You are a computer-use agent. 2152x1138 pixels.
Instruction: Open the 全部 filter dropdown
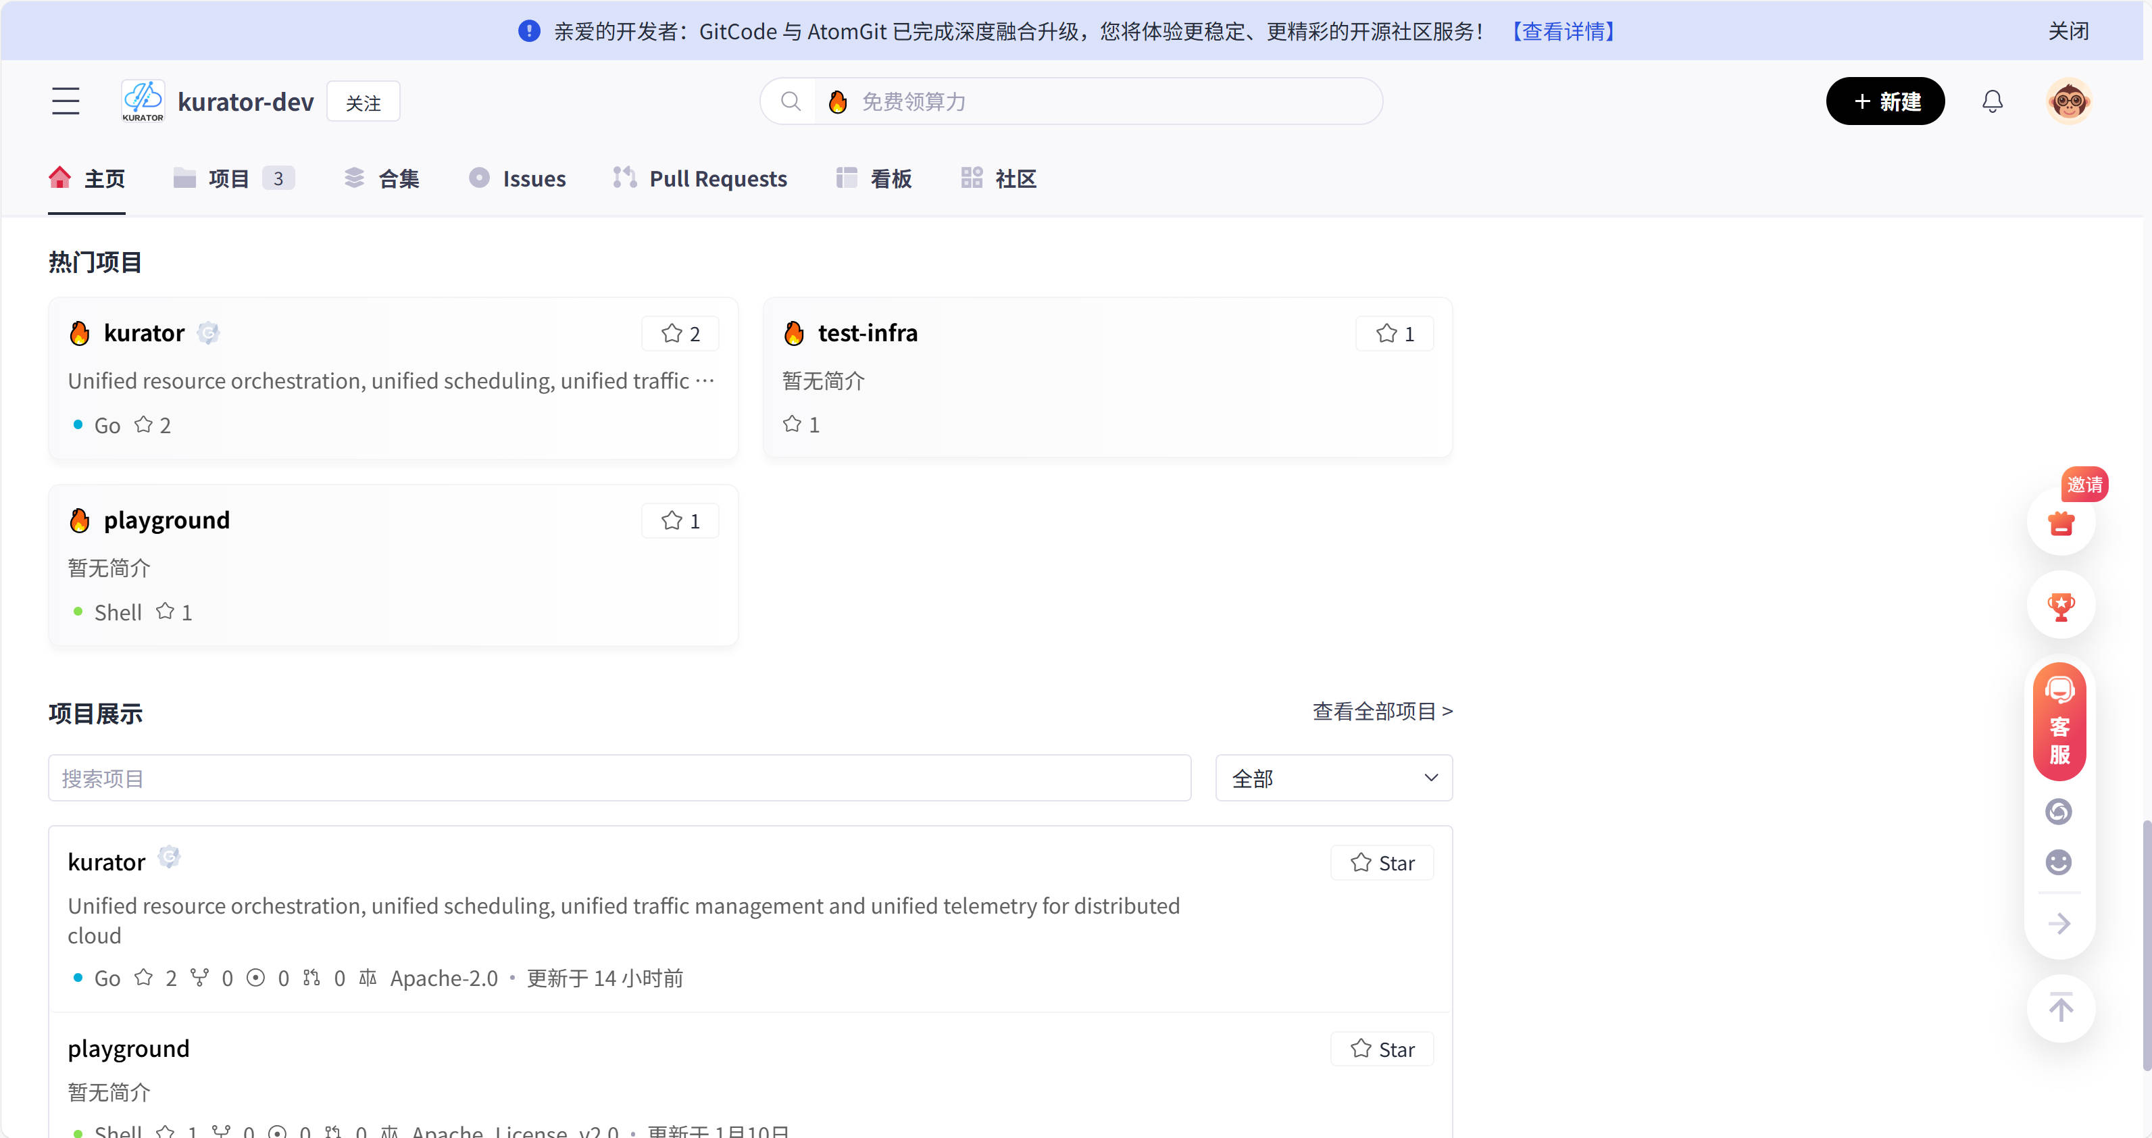coord(1332,778)
